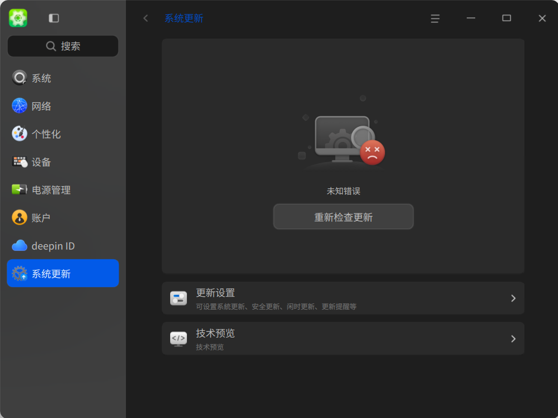Expand the 技术预览 row chevron

coord(513,338)
